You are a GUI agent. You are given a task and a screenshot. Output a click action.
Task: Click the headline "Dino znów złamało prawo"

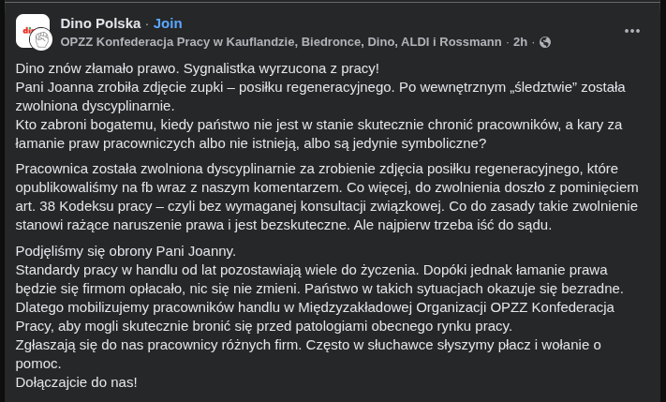point(197,68)
